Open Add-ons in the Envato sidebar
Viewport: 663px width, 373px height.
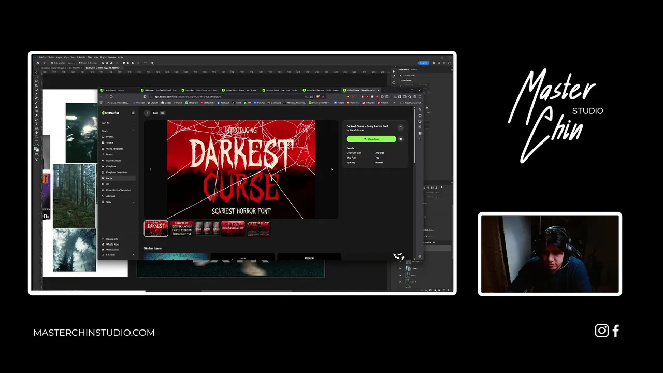tap(118, 196)
